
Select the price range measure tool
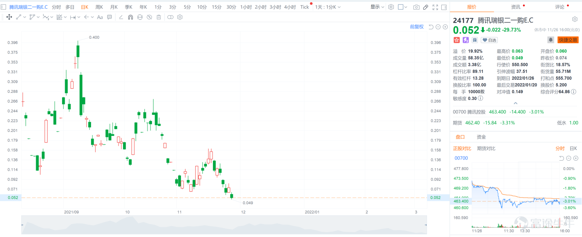coord(73,17)
